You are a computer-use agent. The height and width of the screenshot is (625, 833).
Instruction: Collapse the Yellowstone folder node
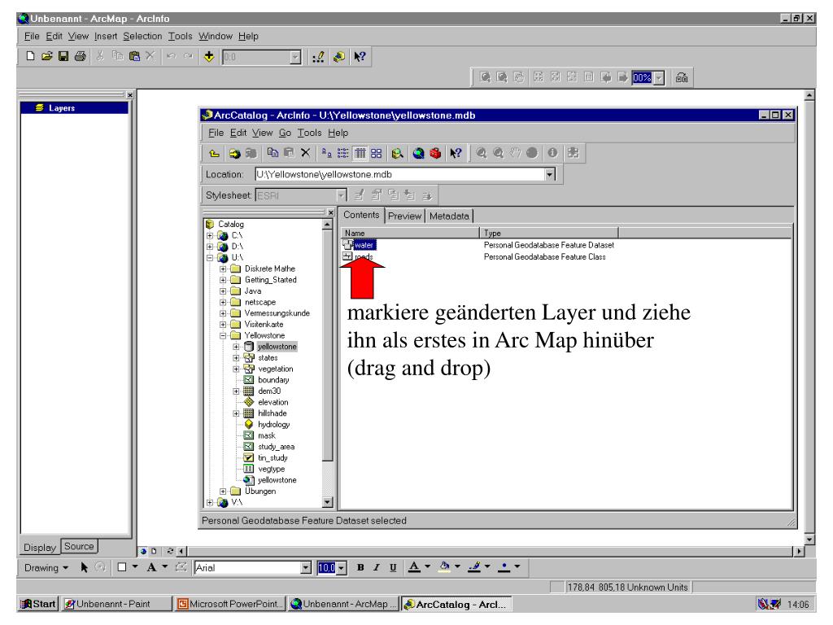223,336
